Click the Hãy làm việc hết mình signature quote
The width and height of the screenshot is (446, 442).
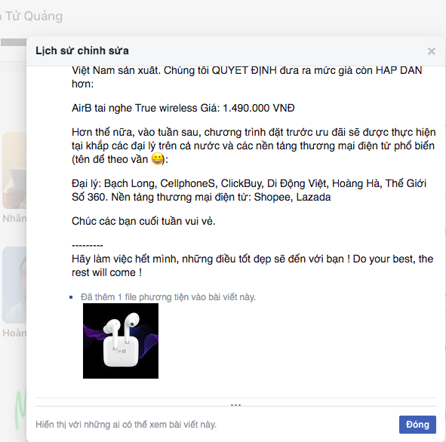[x=252, y=266]
